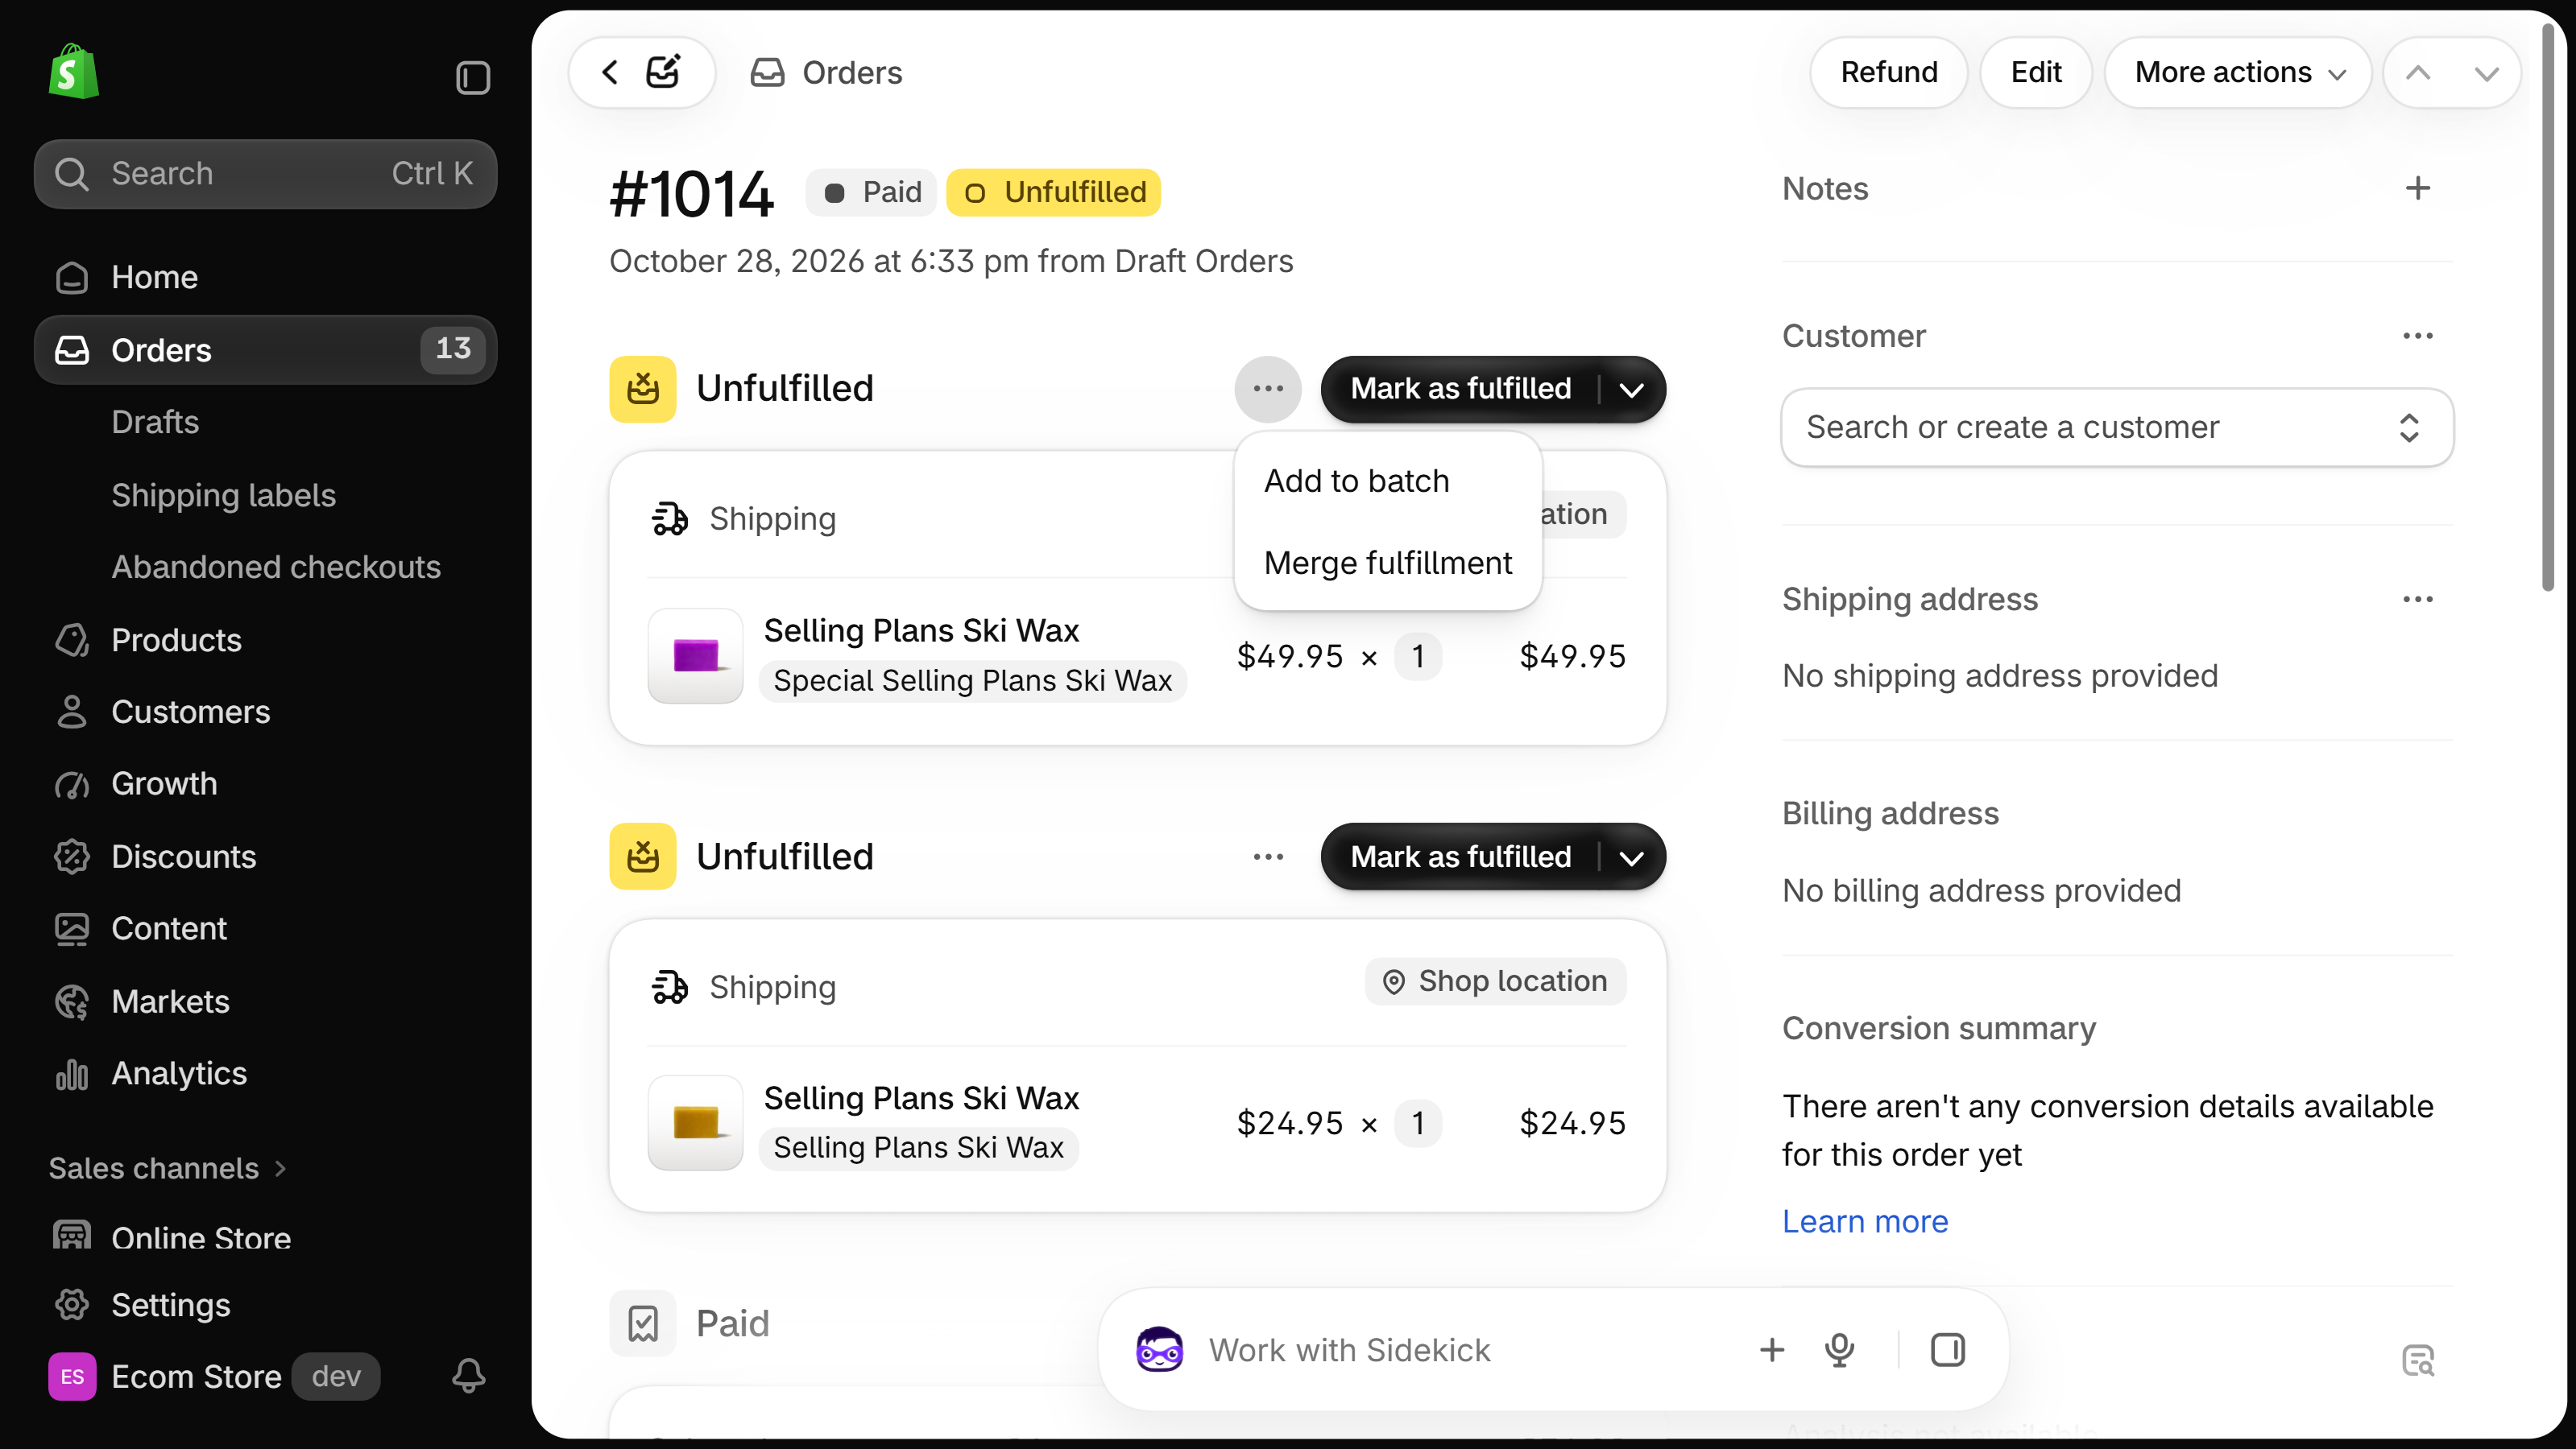This screenshot has width=2576, height=1449.
Task: Select Merge fulfillment menu item
Action: pos(1388,563)
